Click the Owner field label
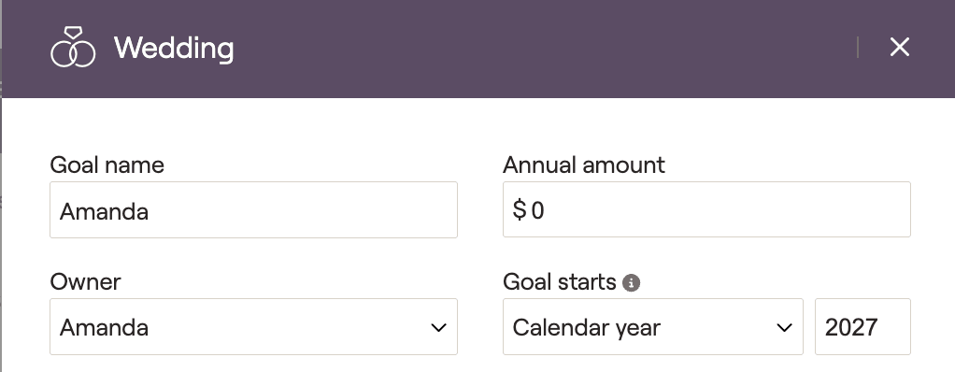The height and width of the screenshot is (372, 955). tap(85, 282)
